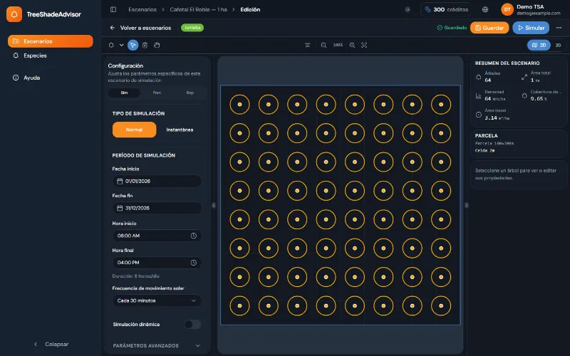
Task: Open Escenarios in the sidebar
Action: click(50, 41)
